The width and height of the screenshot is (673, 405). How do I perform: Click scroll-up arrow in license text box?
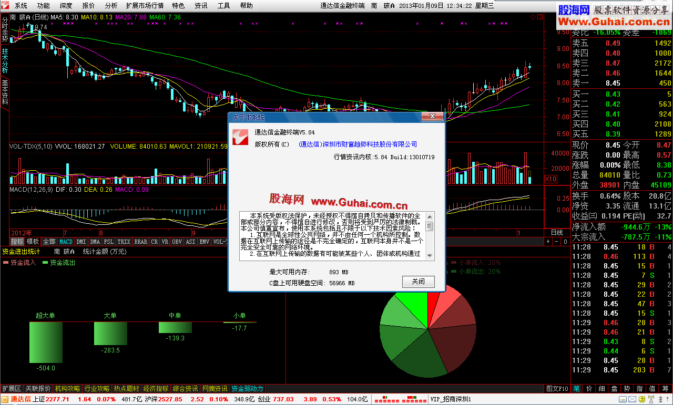tap(430, 216)
